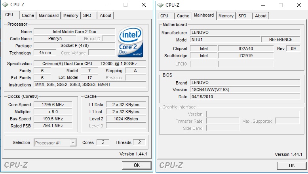
Task: Click the CPU-Z icon in left window title
Action: [x=5, y=4]
